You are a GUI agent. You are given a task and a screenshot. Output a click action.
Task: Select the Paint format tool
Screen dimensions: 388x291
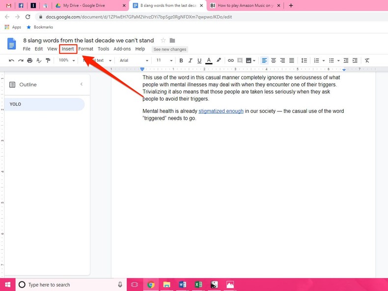tap(48, 60)
